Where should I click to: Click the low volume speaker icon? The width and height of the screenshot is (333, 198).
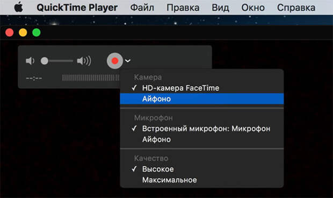point(30,61)
